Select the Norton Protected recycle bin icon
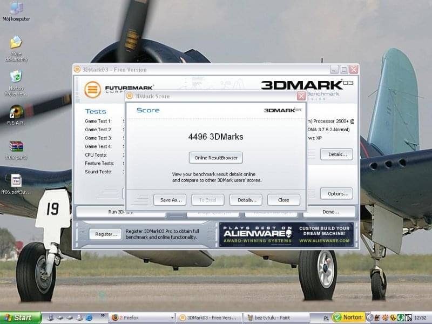The height and width of the screenshot is (324, 432). [16, 77]
